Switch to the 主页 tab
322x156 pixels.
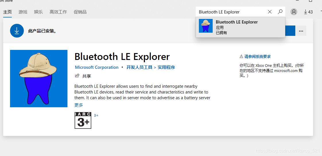point(7,12)
